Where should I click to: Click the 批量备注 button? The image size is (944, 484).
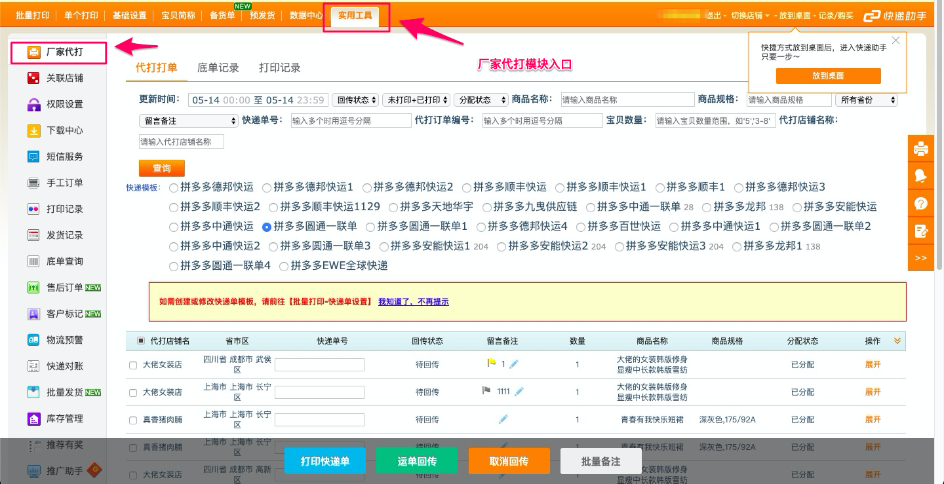(x=600, y=461)
